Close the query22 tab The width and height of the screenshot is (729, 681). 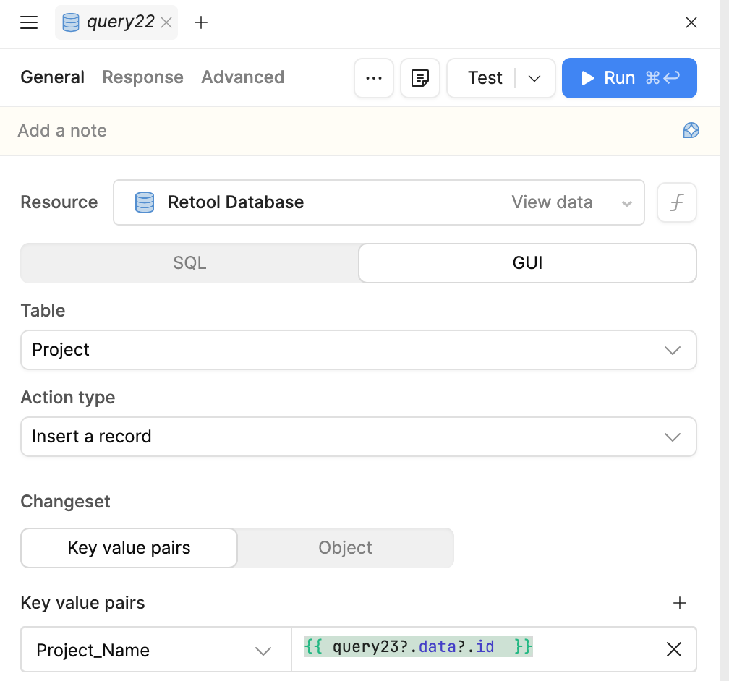166,22
